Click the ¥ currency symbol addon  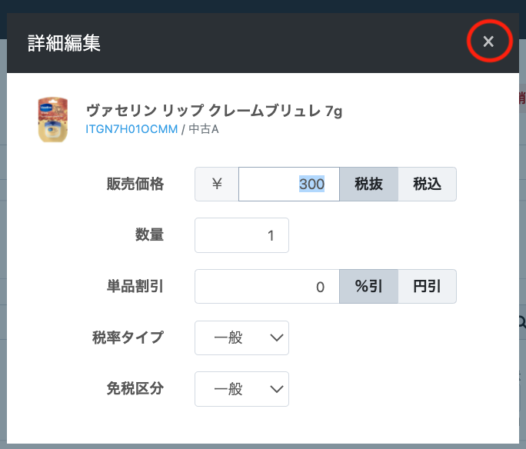click(217, 185)
